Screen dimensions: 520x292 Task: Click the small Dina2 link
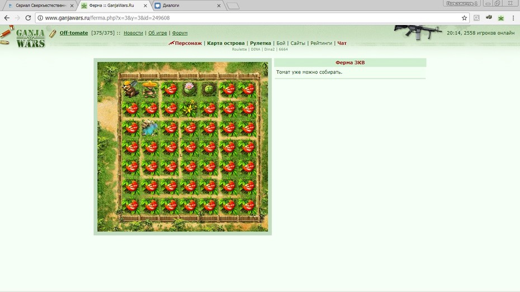pyautogui.click(x=270, y=49)
